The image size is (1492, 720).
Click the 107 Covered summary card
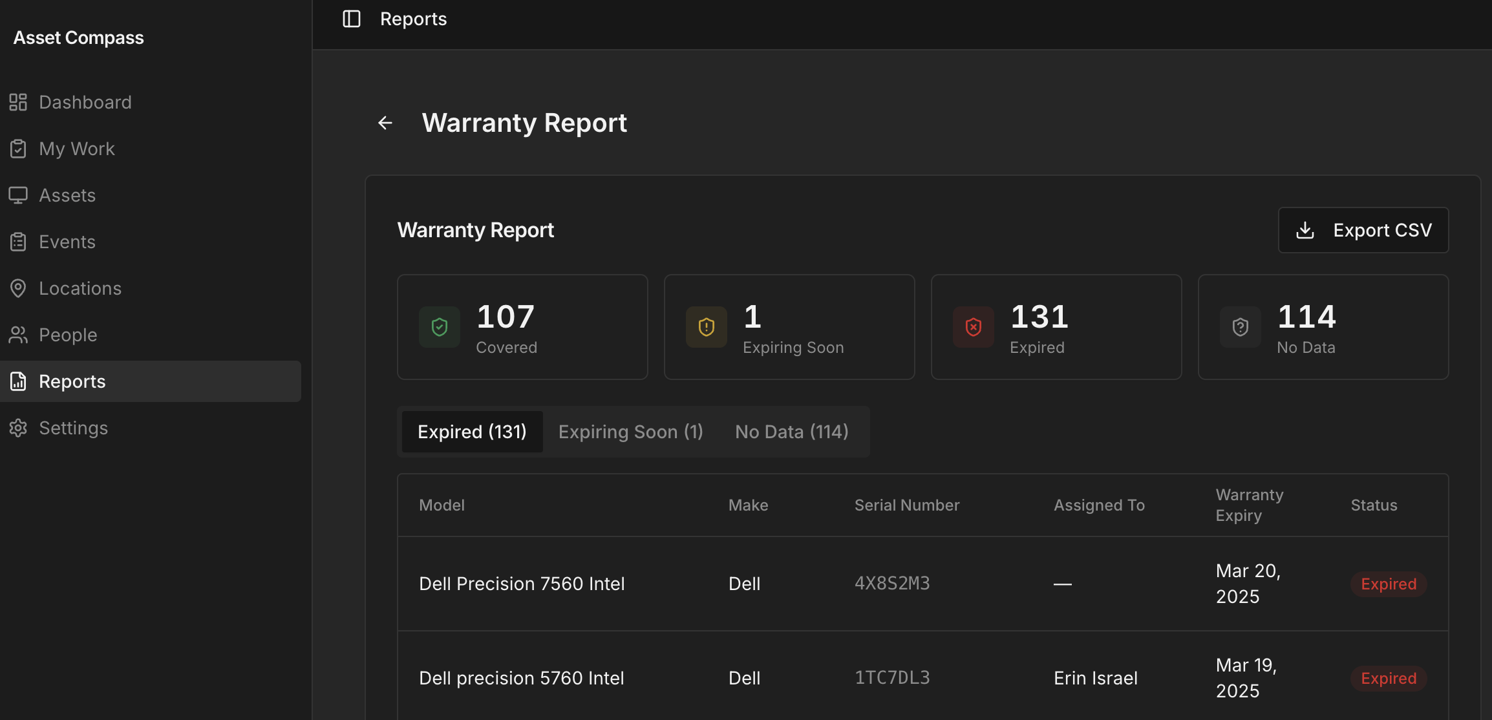522,327
